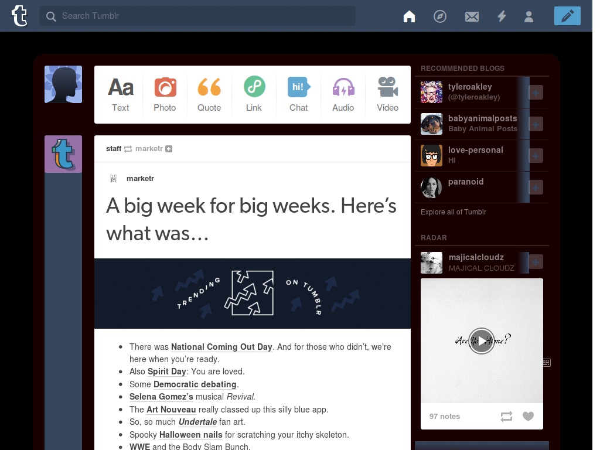The width and height of the screenshot is (600, 450).
Task: Click majicalcloudz avatar thumbnail
Action: click(431, 262)
